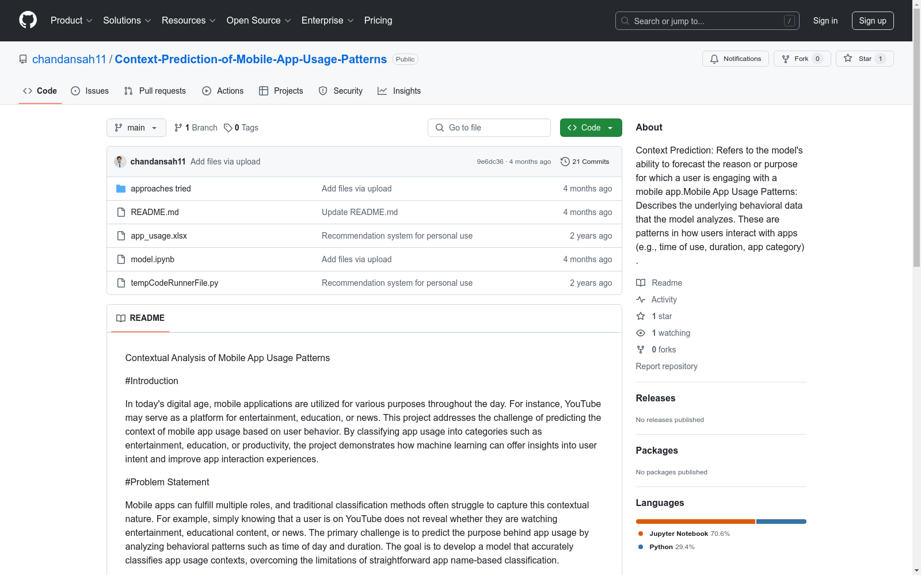Viewport: 921px width, 575px height.
Task: Open the 9e6dc36 commit hash link
Action: (490, 162)
